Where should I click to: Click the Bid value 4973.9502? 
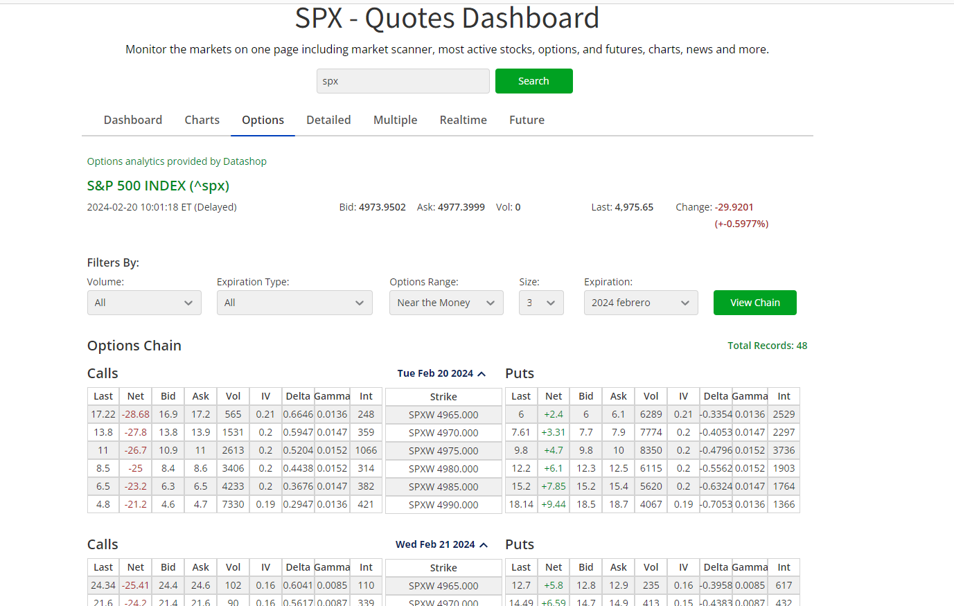[x=382, y=207]
